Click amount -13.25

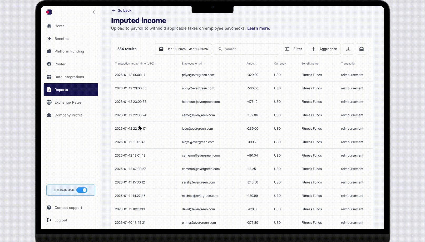(x=251, y=169)
